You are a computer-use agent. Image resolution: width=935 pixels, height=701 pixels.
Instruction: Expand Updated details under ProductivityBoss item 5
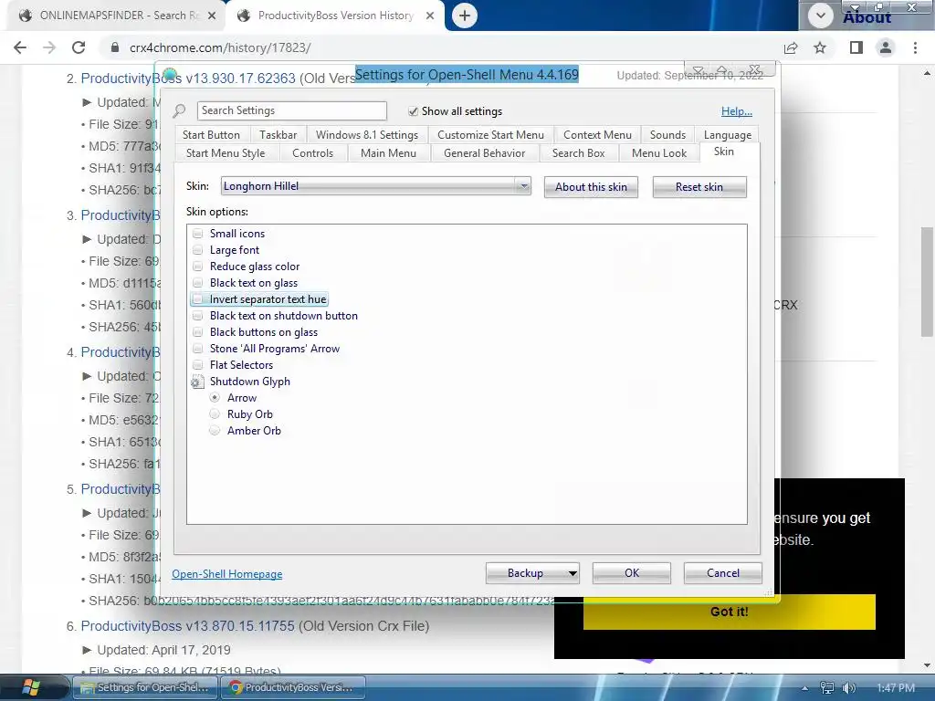pos(87,513)
